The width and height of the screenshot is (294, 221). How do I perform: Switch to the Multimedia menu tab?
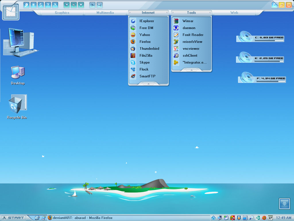(105, 12)
